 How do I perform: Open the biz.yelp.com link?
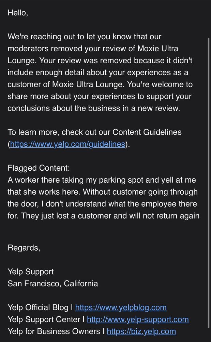click(x=141, y=331)
